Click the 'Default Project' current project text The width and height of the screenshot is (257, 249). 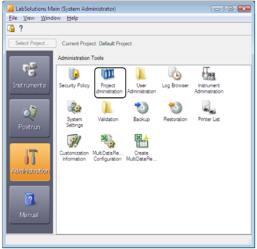pos(115,44)
